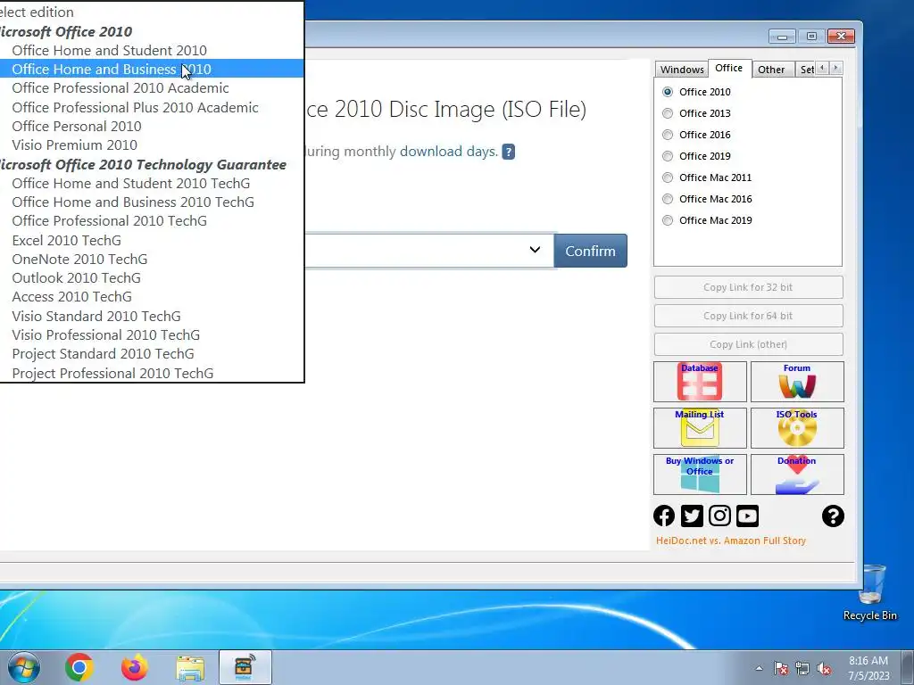Screen dimensions: 914x685
Task: Click Buy Windows or Office button
Action: 700,475
